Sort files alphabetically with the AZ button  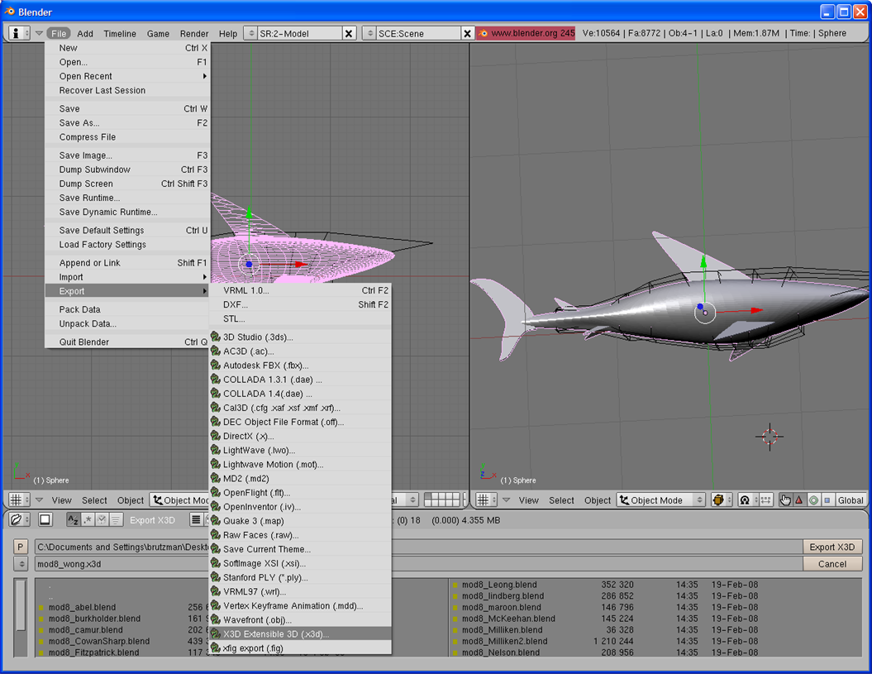(x=73, y=520)
